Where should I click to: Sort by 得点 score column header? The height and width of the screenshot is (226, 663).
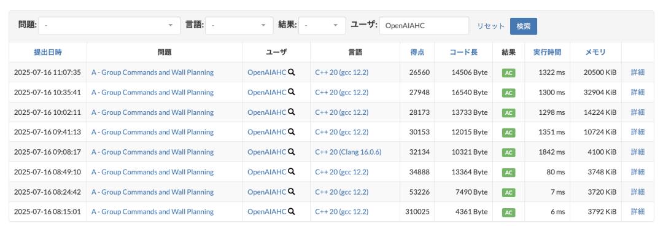417,52
